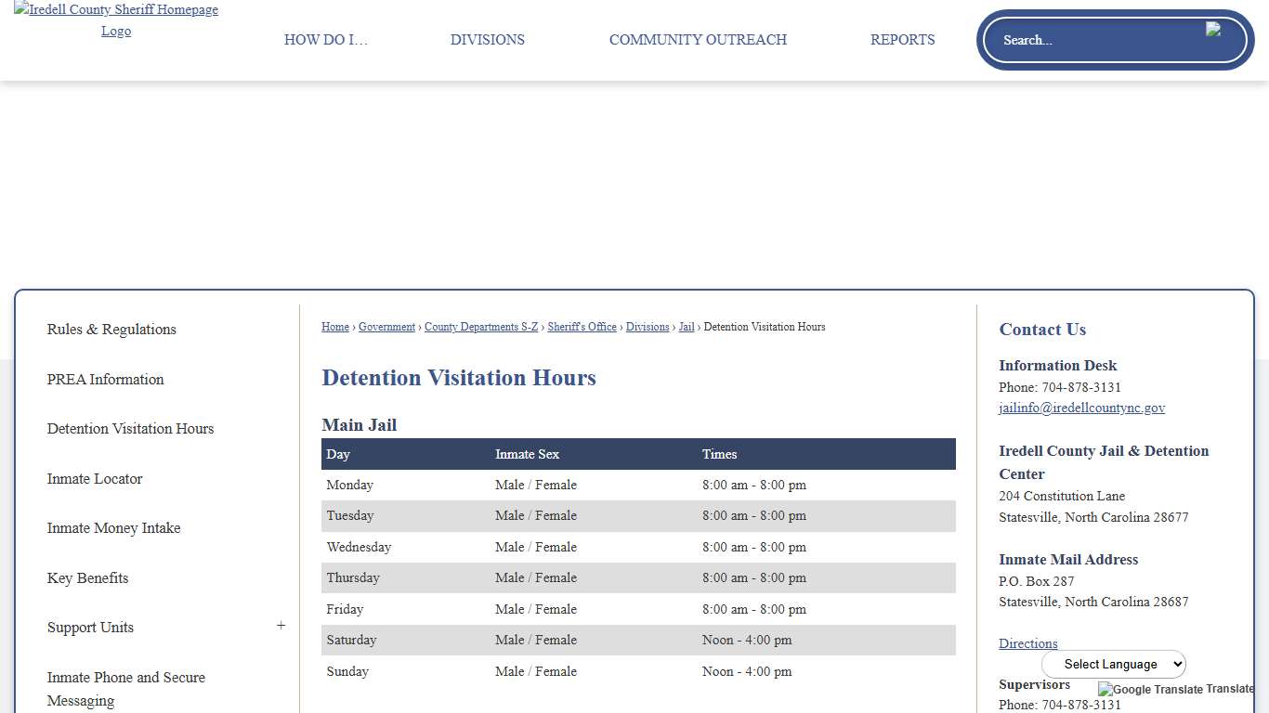This screenshot has width=1269, height=713.
Task: Email jailinfo@iredellcountync.gov via the link
Action: coord(1081,408)
